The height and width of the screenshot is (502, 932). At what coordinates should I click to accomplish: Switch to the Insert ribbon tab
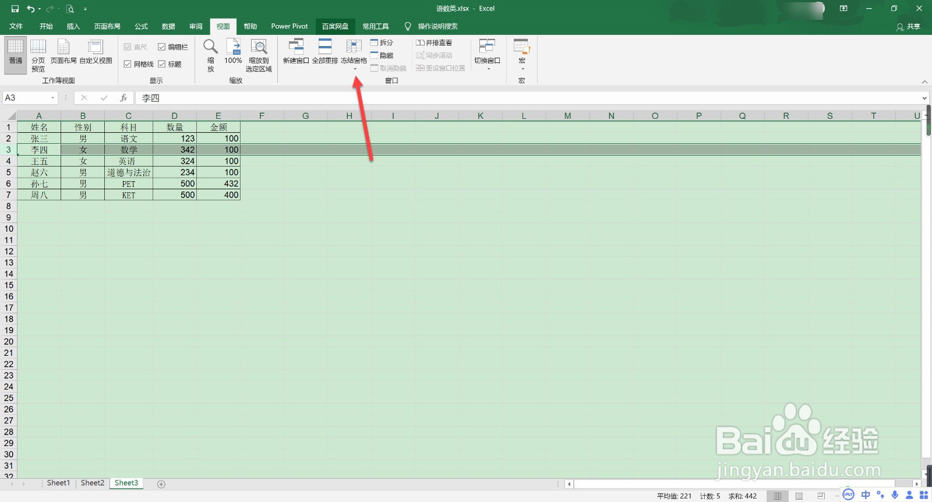click(73, 26)
